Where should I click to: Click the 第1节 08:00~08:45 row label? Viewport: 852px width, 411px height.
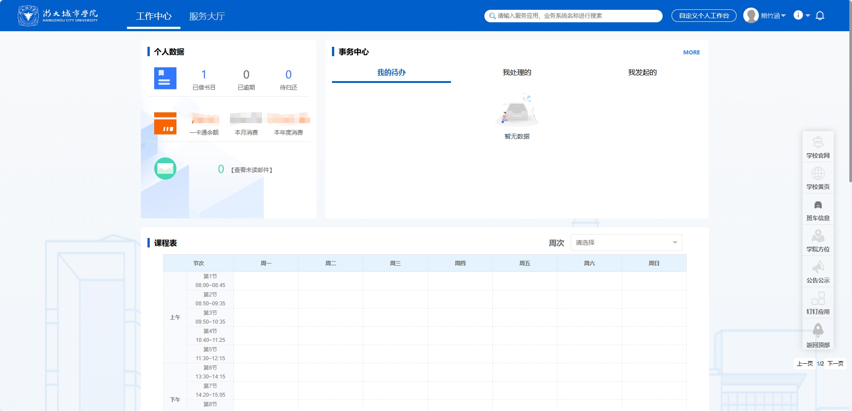pyautogui.click(x=210, y=281)
